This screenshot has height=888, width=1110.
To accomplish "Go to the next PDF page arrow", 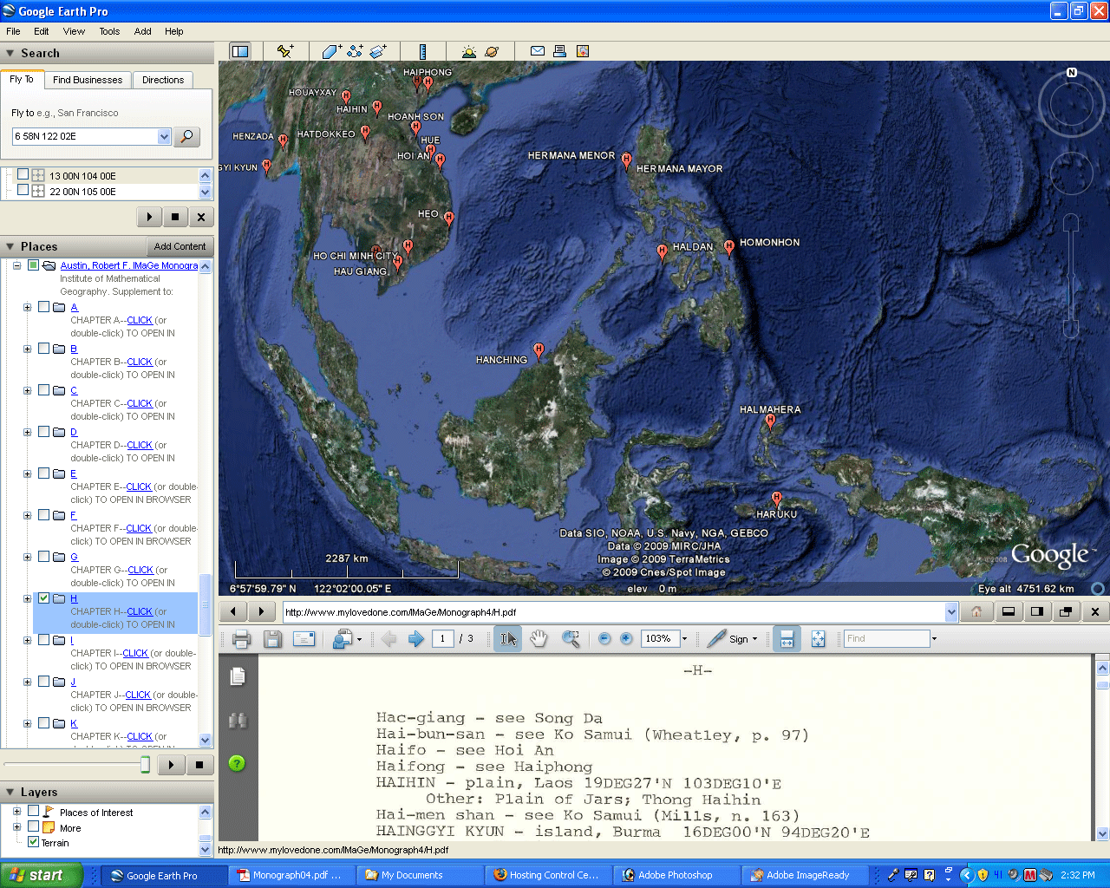I will [416, 639].
